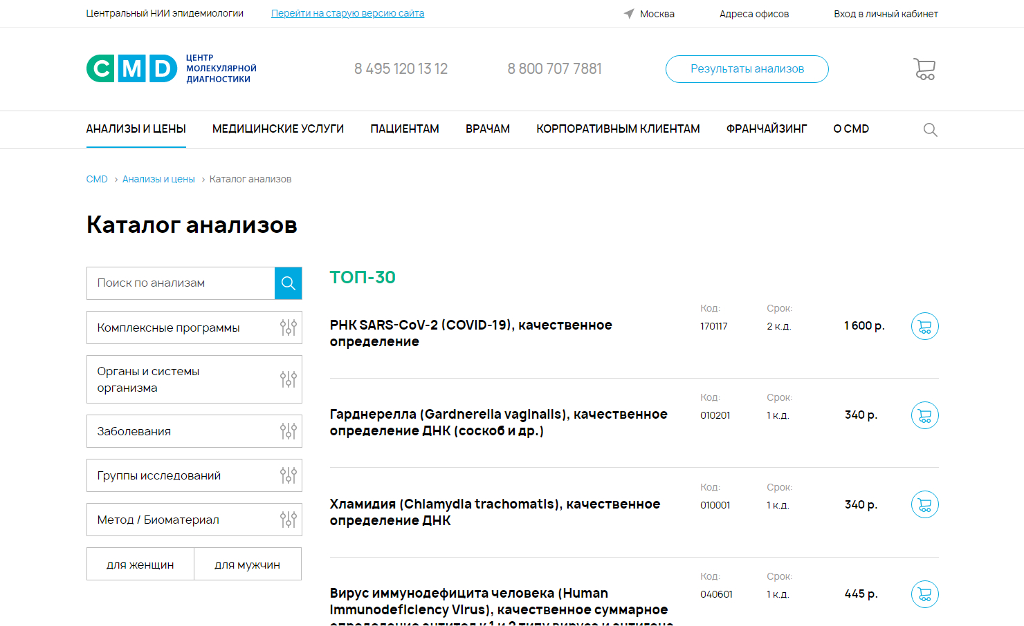Add the SARS-CoV-2 test to cart
The width and height of the screenshot is (1024, 626).
point(924,326)
